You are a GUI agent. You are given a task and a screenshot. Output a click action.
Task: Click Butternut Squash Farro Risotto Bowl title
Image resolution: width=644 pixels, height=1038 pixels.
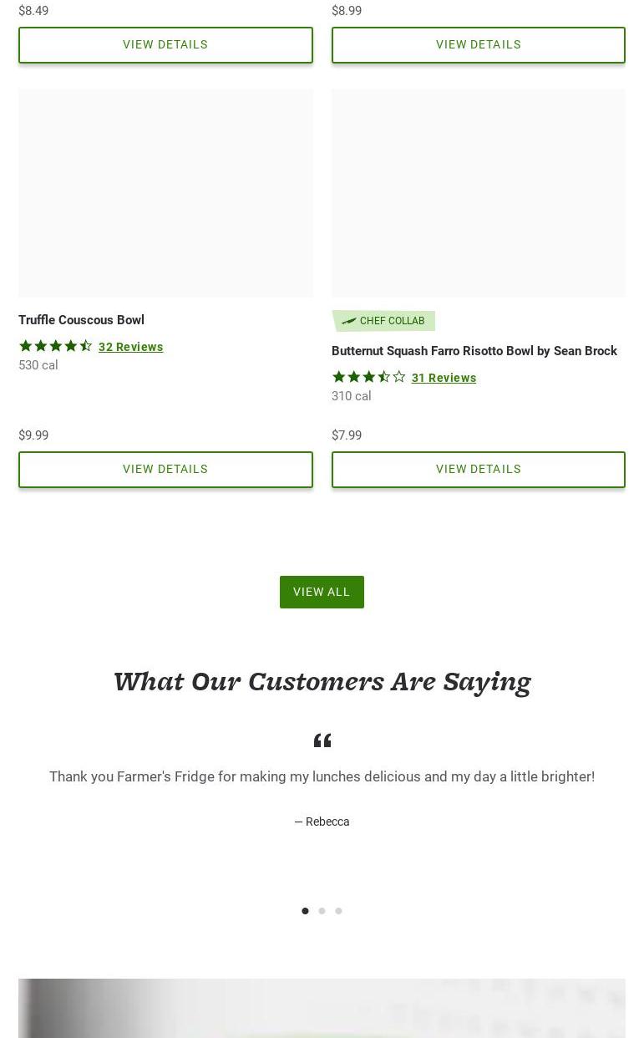474,351
